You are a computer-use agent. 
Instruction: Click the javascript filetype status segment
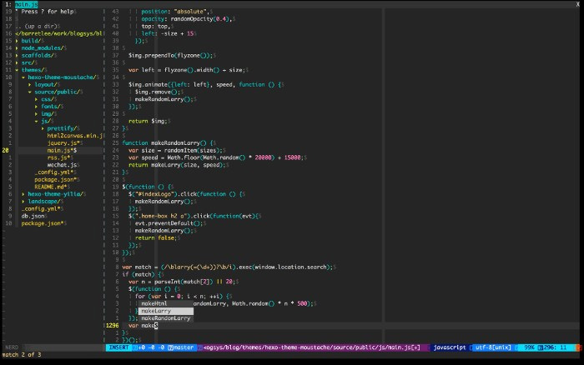[449, 347]
